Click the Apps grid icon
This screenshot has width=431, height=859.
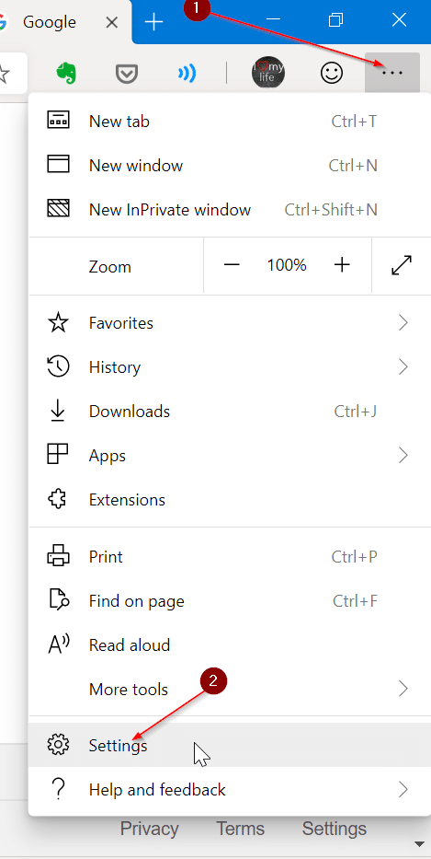click(x=58, y=455)
